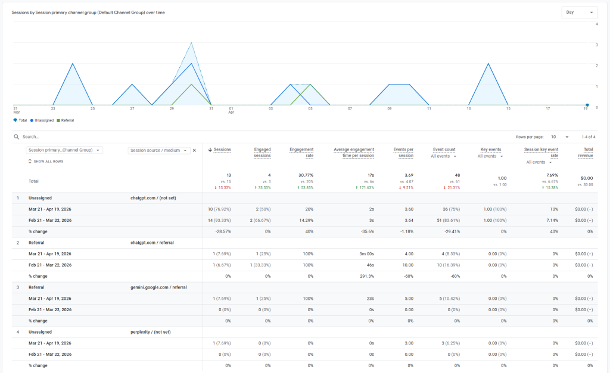The width and height of the screenshot is (610, 373).
Task: Click the 171.63% total engagement time change
Action: [x=365, y=187]
